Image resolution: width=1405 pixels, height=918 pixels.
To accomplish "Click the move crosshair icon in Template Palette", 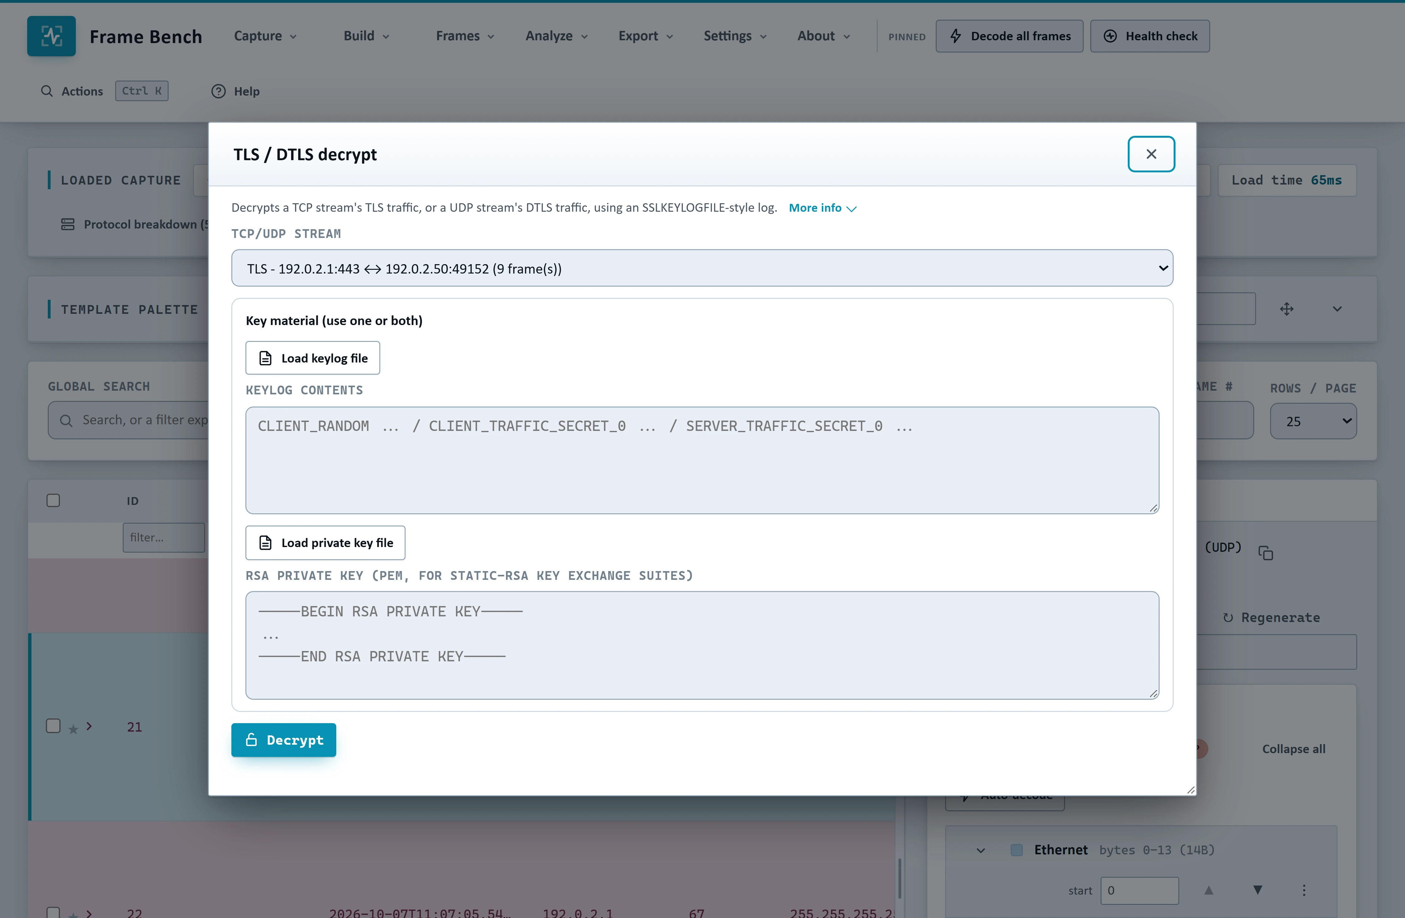I will click(1286, 309).
